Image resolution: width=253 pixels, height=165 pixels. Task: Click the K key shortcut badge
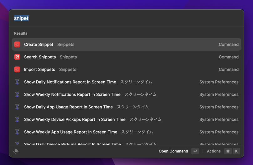[236, 151]
